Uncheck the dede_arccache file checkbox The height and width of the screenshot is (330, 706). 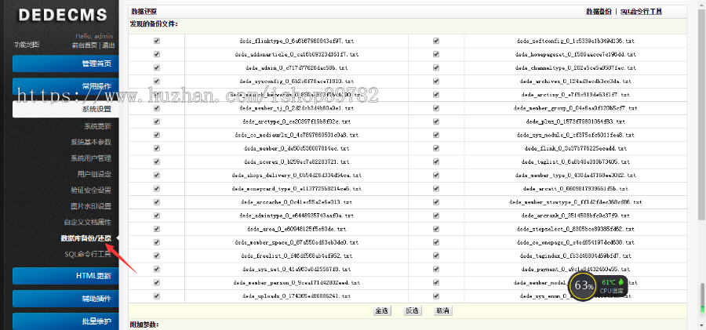156,202
